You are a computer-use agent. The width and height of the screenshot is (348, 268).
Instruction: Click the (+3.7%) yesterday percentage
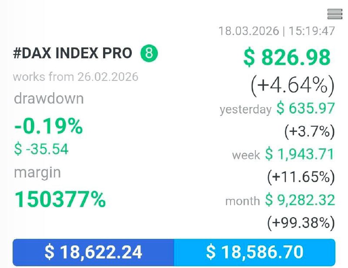click(x=309, y=131)
